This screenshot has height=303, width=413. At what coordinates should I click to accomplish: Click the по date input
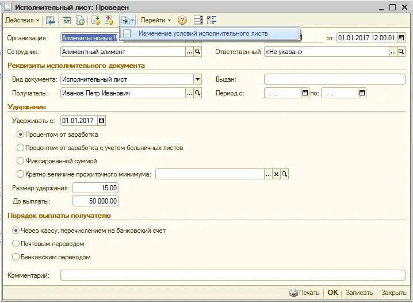pos(340,93)
